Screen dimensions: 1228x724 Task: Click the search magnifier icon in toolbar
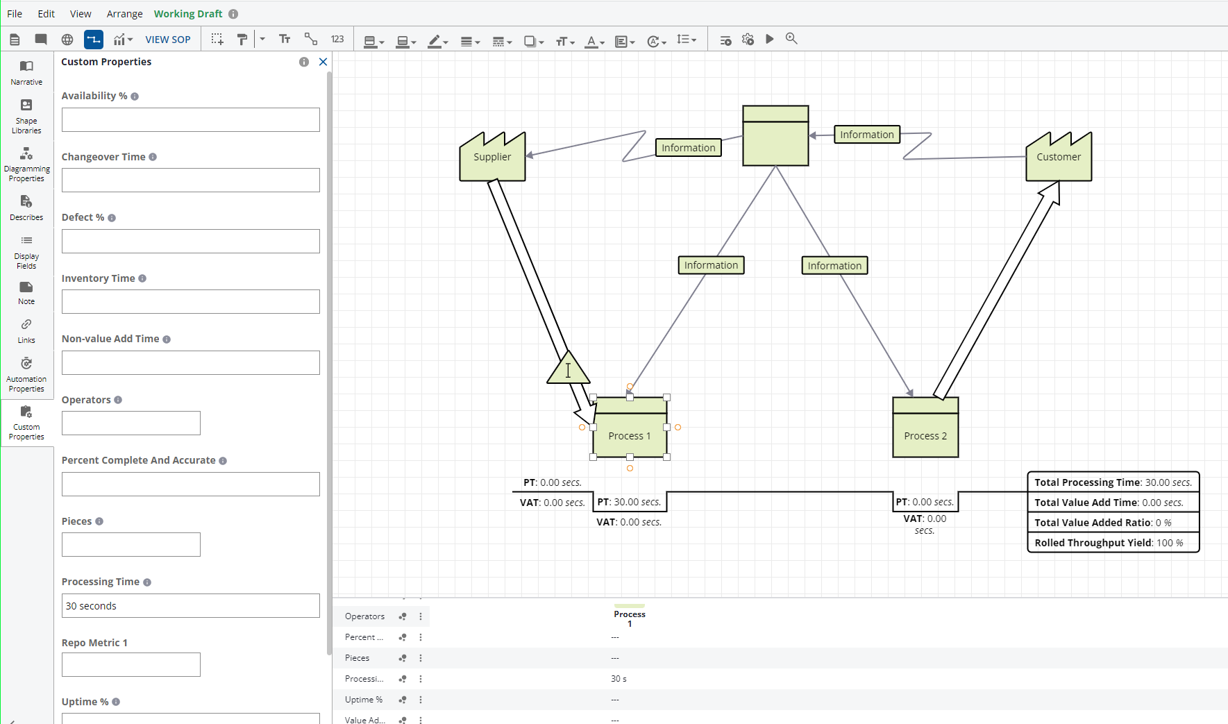791,40
